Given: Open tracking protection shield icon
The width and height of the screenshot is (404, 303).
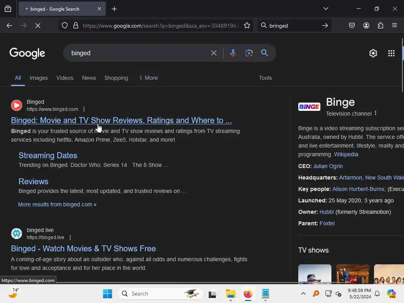Looking at the screenshot, I should pyautogui.click(x=65, y=26).
